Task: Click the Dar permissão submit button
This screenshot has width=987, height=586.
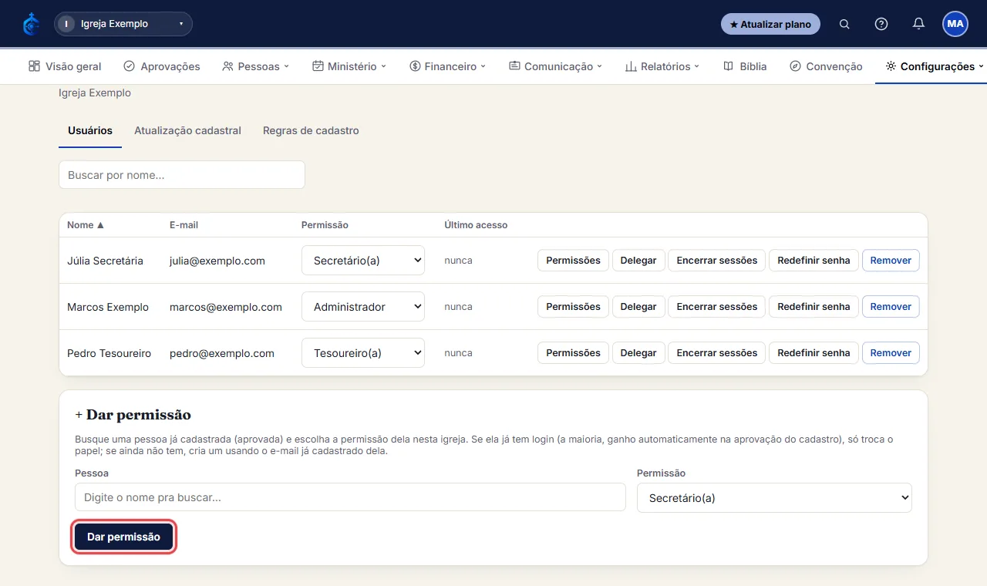Action: point(123,537)
